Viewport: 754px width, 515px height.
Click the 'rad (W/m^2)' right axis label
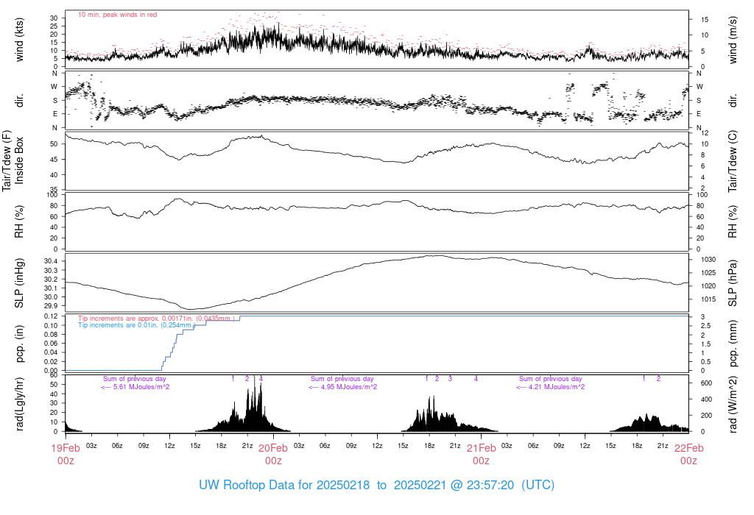click(x=733, y=405)
